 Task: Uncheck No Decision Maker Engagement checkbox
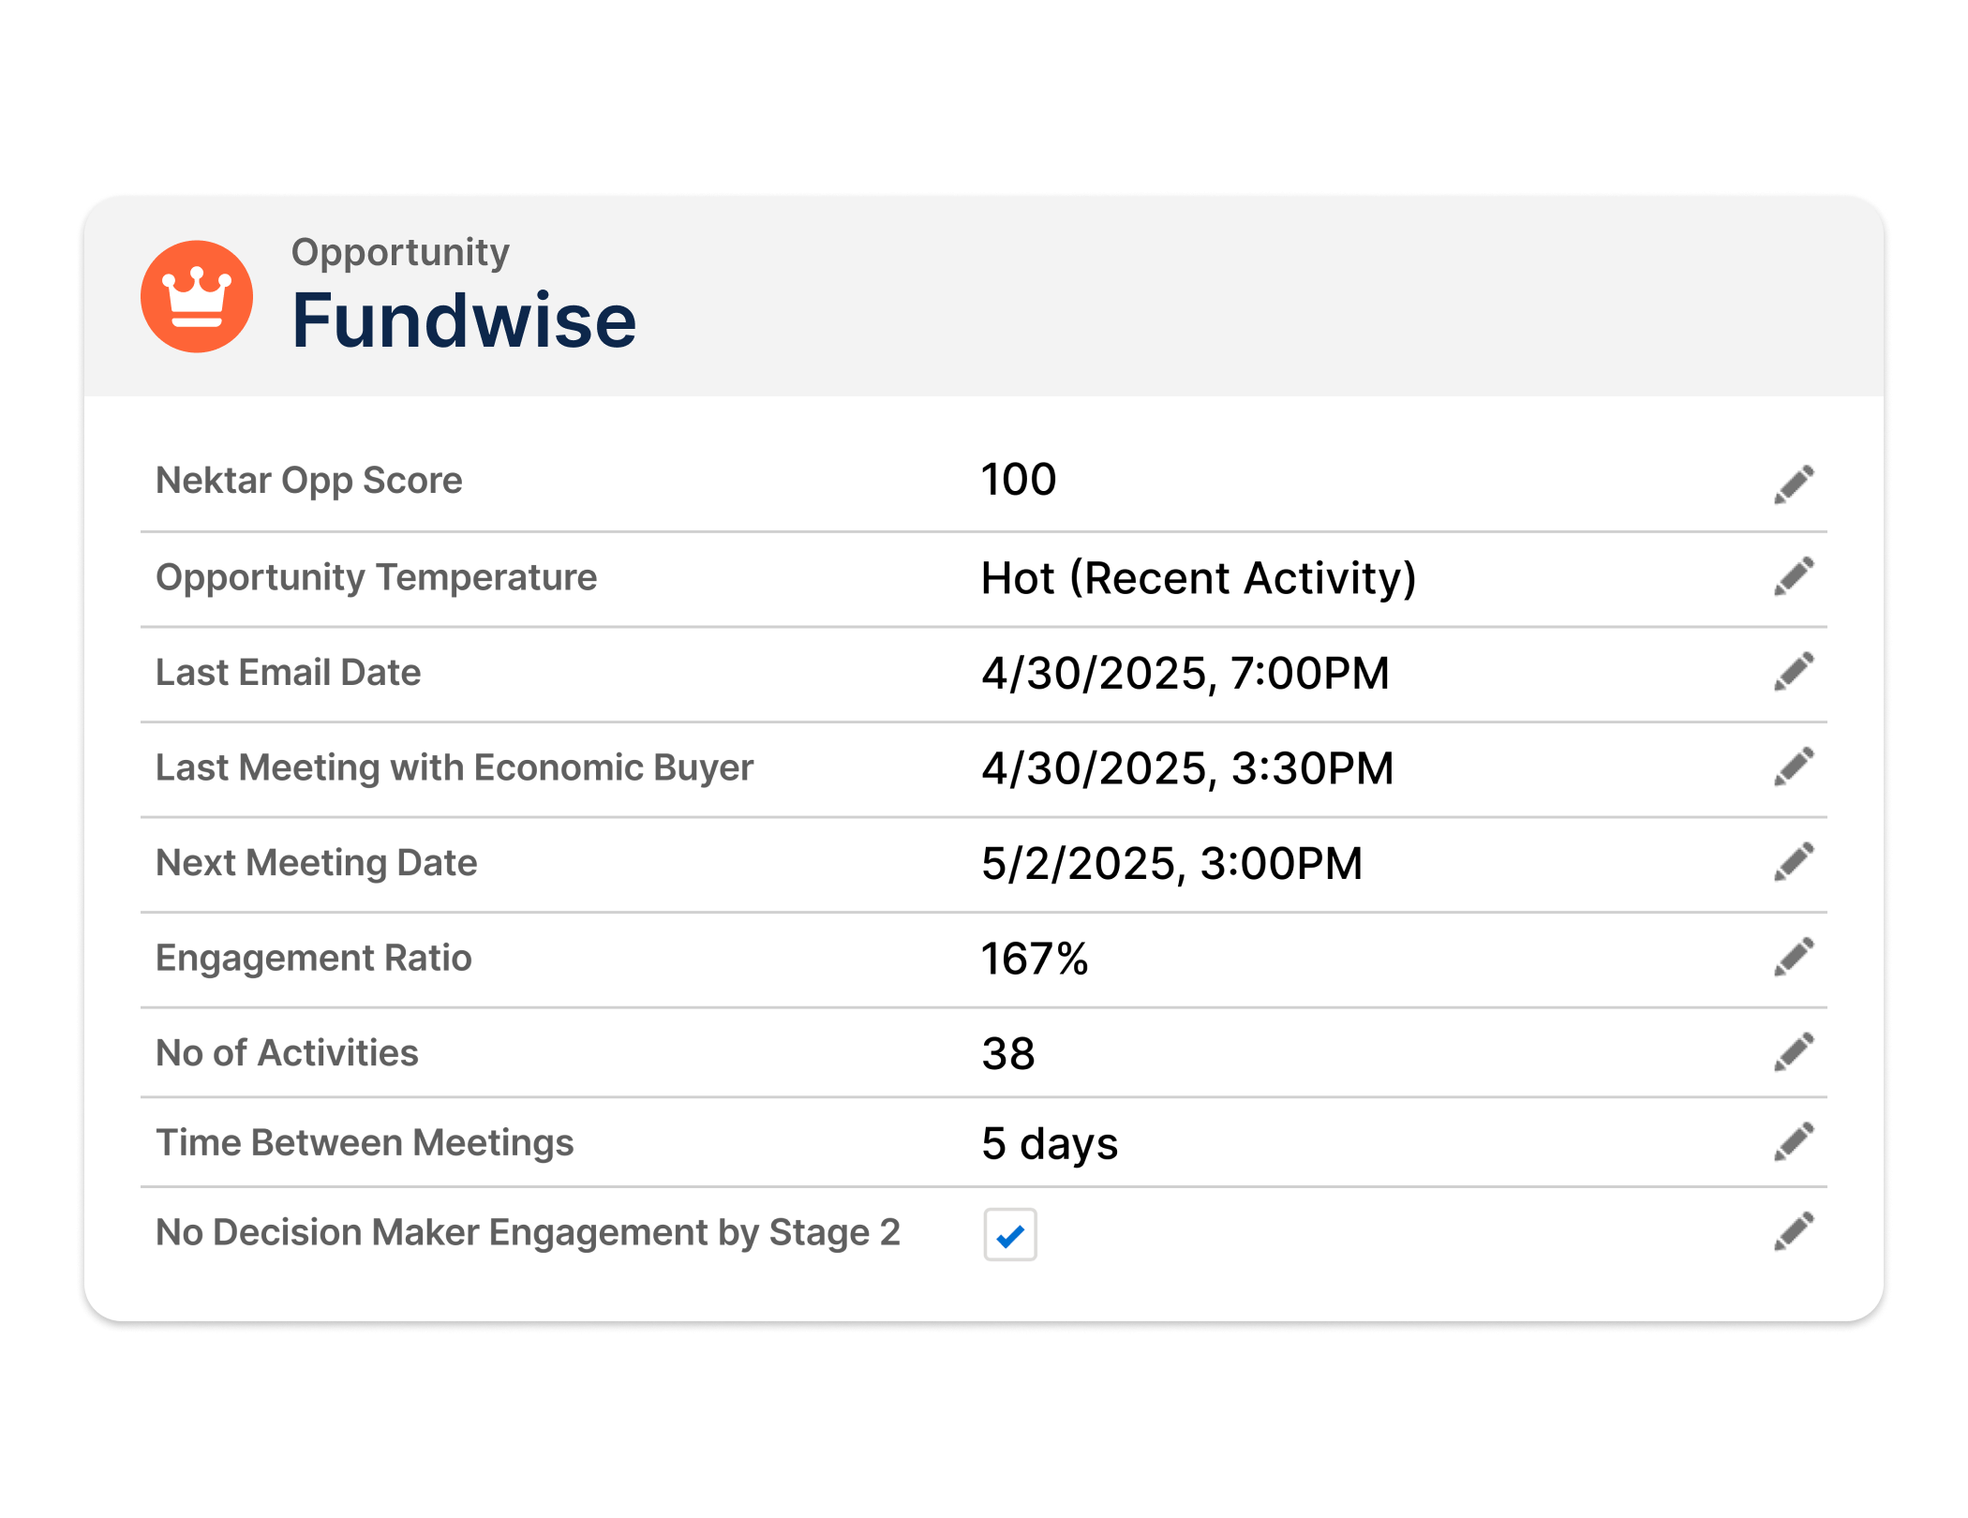[1009, 1235]
